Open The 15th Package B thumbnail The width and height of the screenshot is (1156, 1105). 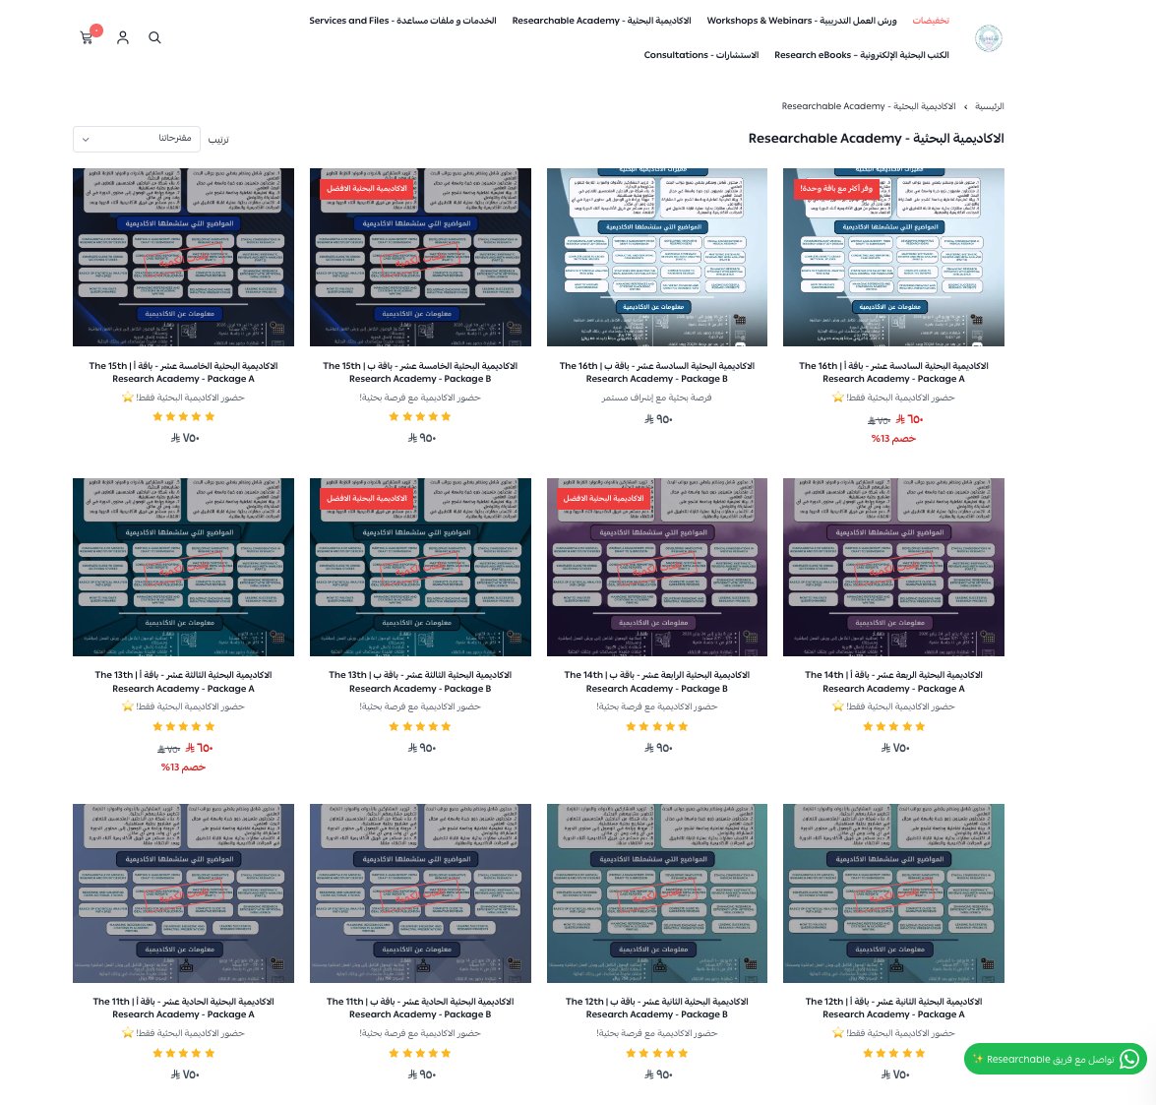click(x=420, y=257)
